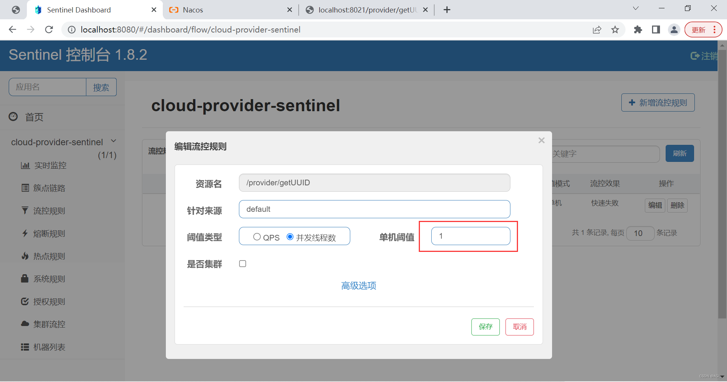Image resolution: width=727 pixels, height=382 pixels.
Task: Click the 搜索 app search button
Action: point(101,87)
